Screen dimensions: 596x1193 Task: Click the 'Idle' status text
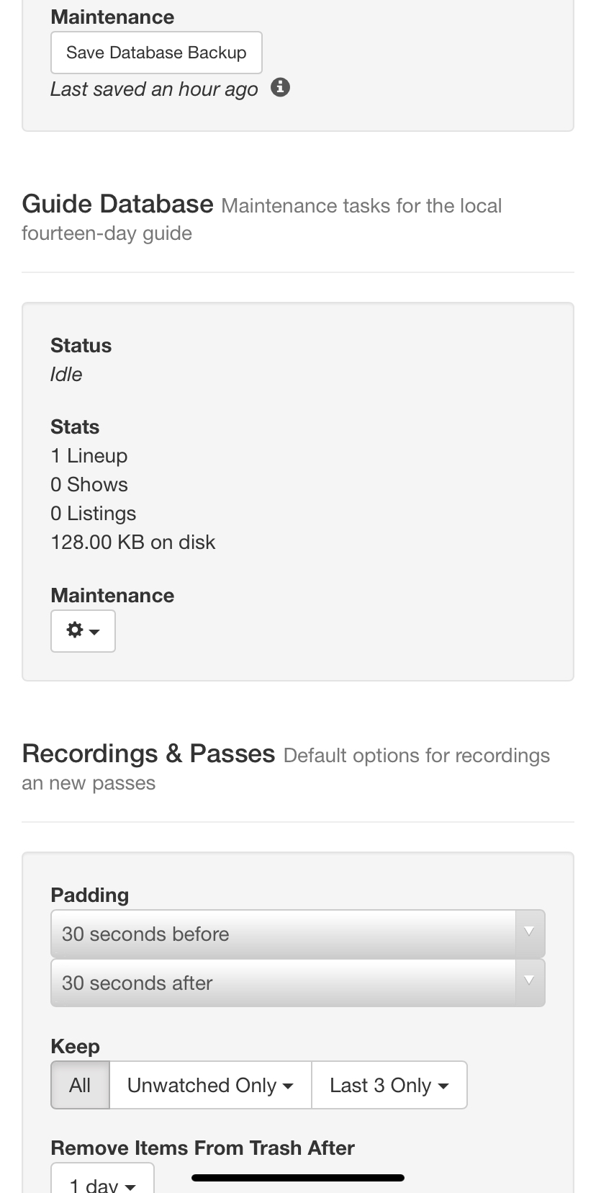pos(66,375)
